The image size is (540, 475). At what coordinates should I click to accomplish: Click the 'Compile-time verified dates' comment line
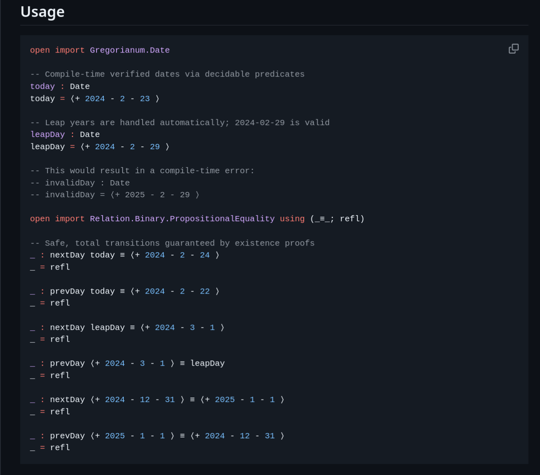pyautogui.click(x=167, y=74)
